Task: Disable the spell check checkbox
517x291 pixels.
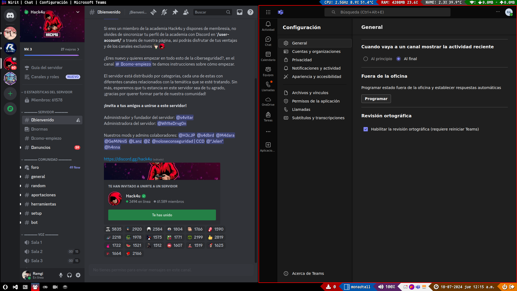Action: (366, 129)
